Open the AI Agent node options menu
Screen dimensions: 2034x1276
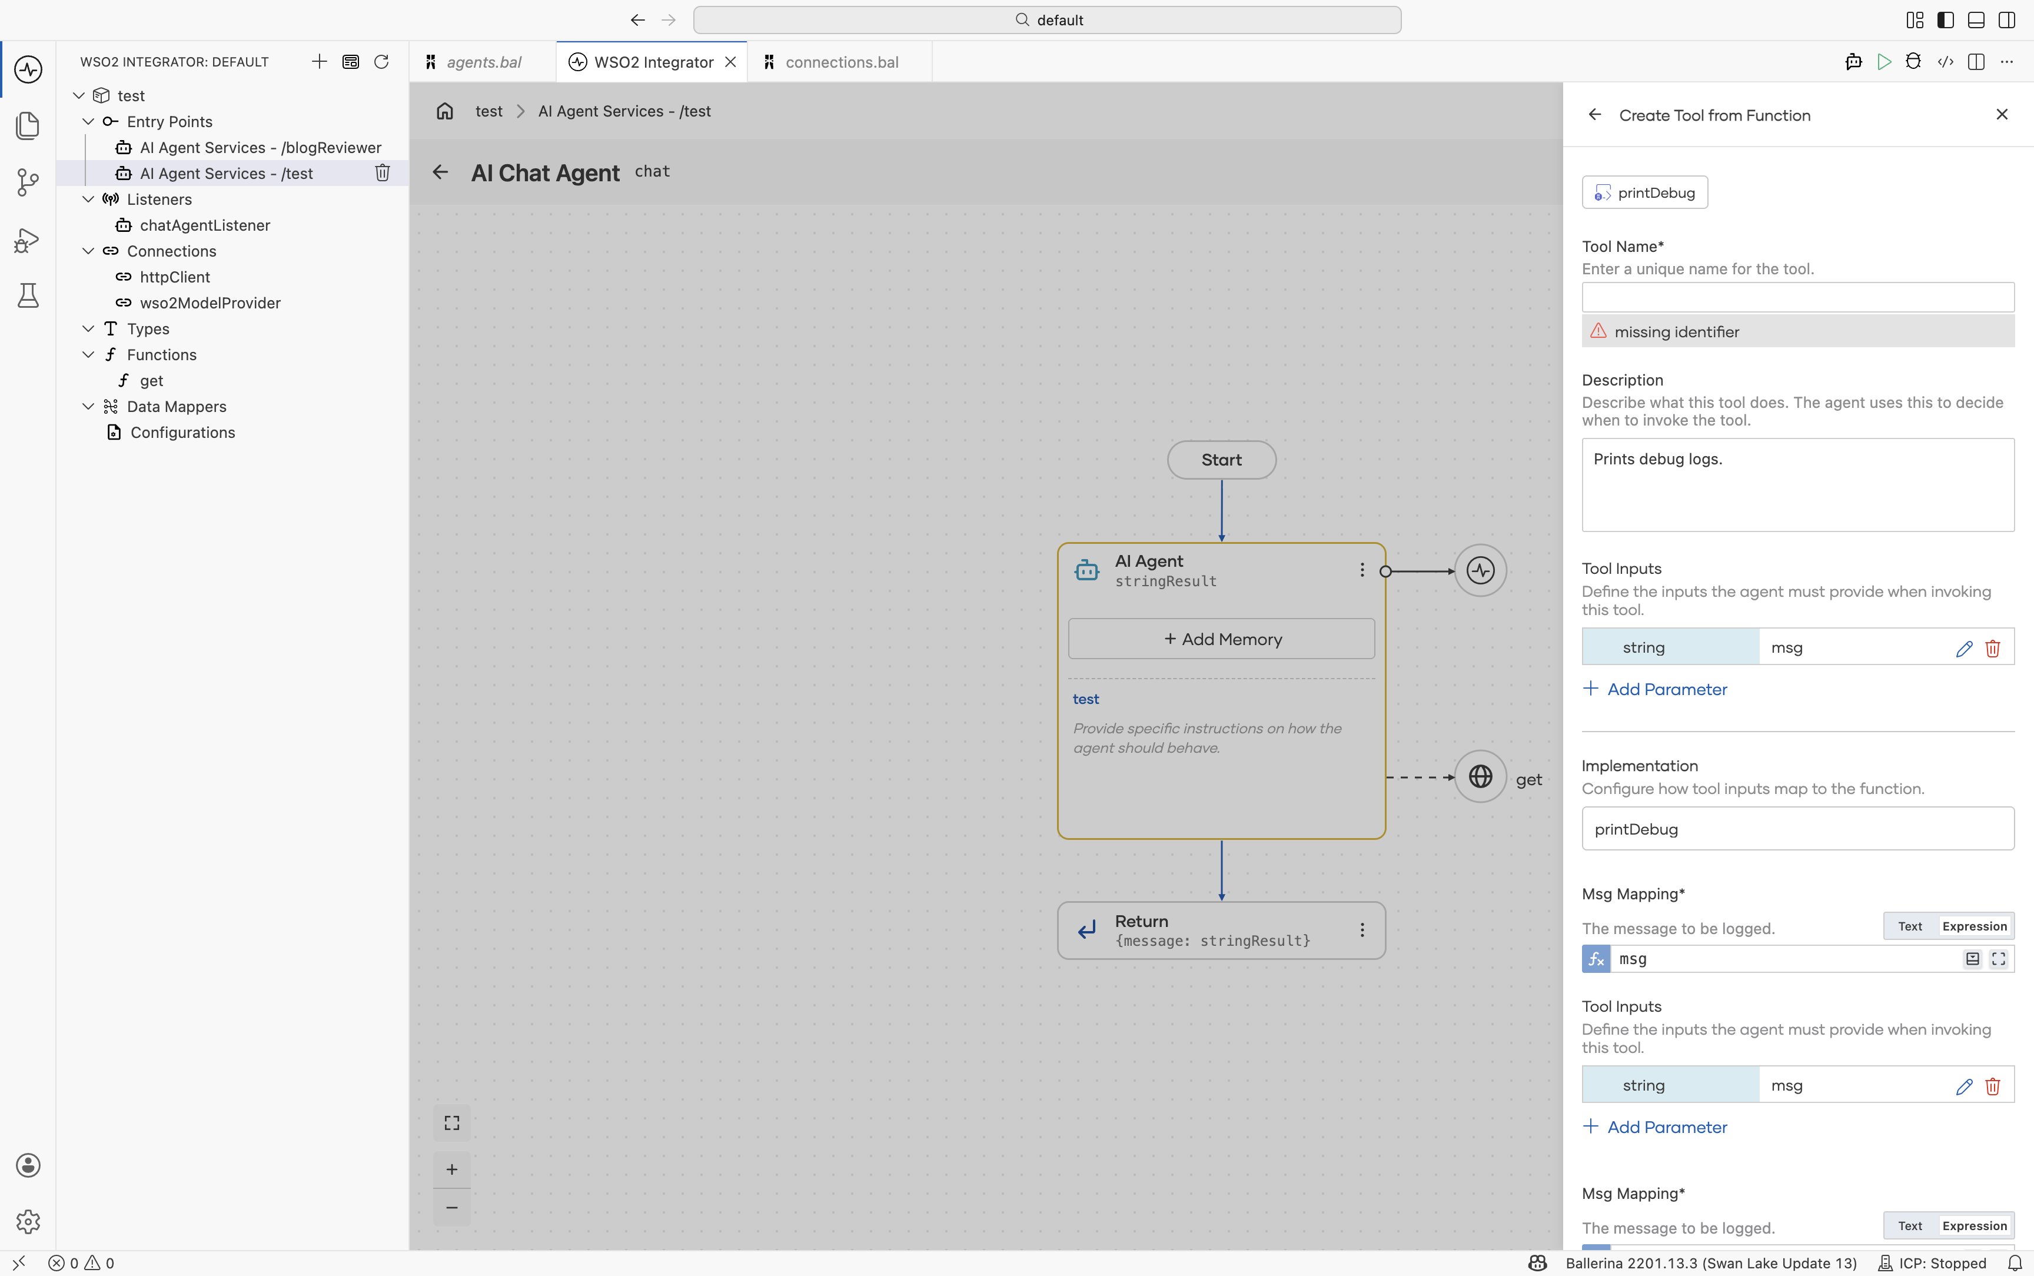(1362, 570)
